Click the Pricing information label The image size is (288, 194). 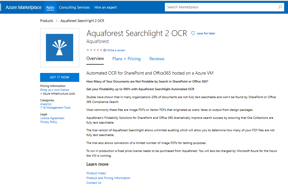[x=53, y=86]
